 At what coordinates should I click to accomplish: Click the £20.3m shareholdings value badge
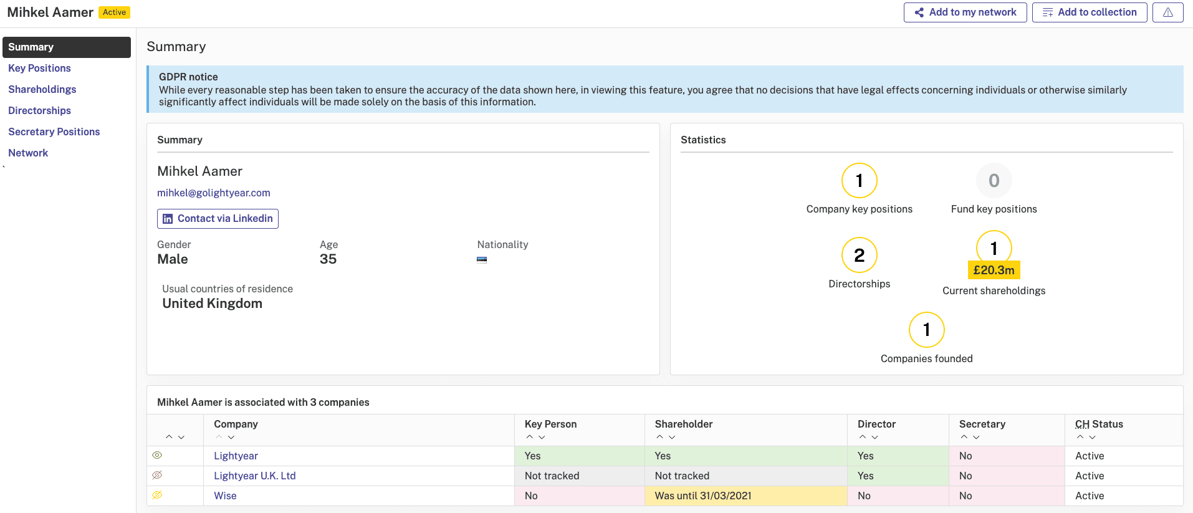coord(994,270)
